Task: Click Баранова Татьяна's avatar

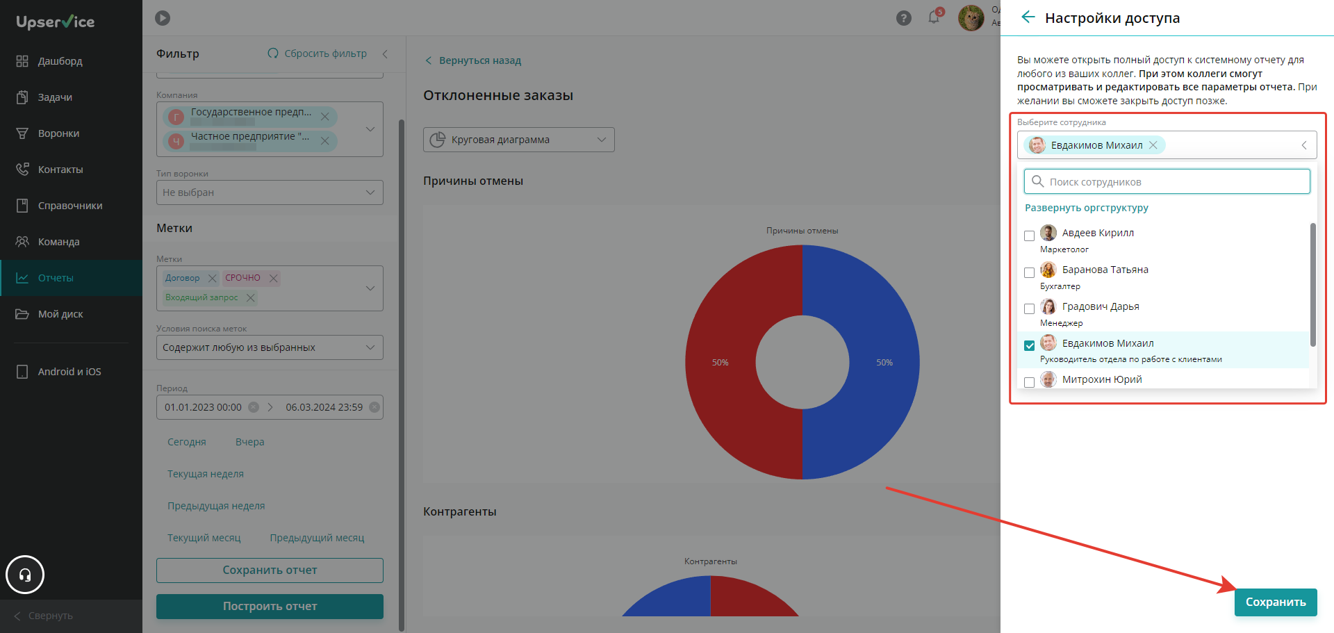Action: click(1048, 270)
